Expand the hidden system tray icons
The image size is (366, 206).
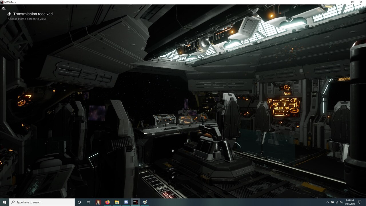(x=327, y=202)
